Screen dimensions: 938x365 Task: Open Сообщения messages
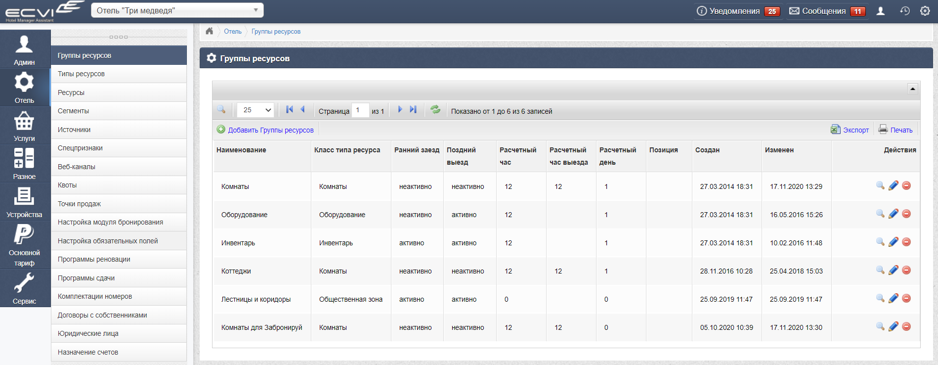(x=827, y=11)
